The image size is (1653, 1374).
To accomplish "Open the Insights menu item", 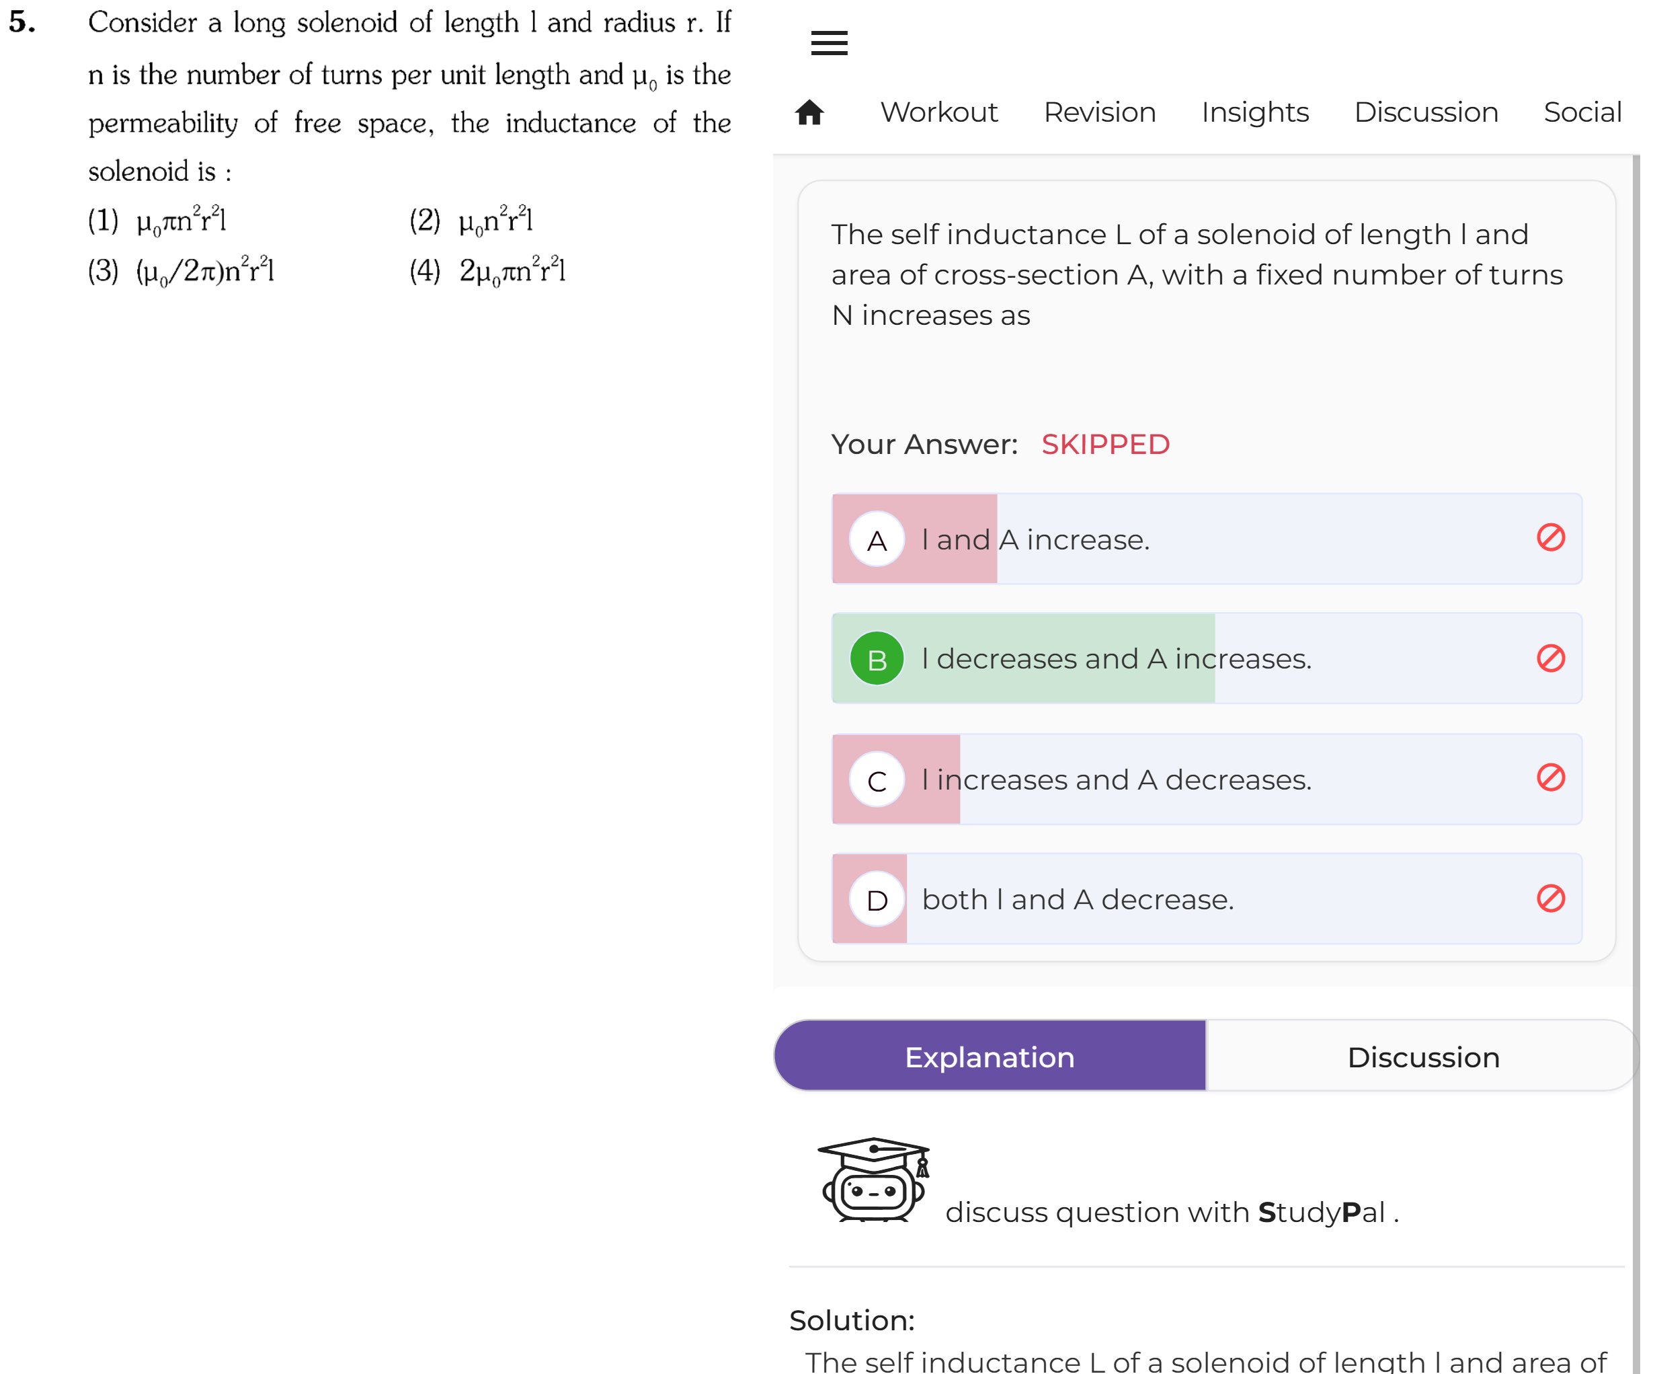I will click(x=1254, y=112).
